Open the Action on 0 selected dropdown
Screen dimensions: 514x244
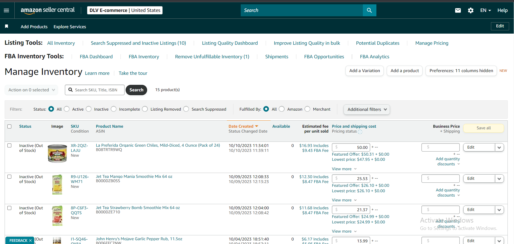[x=31, y=90]
